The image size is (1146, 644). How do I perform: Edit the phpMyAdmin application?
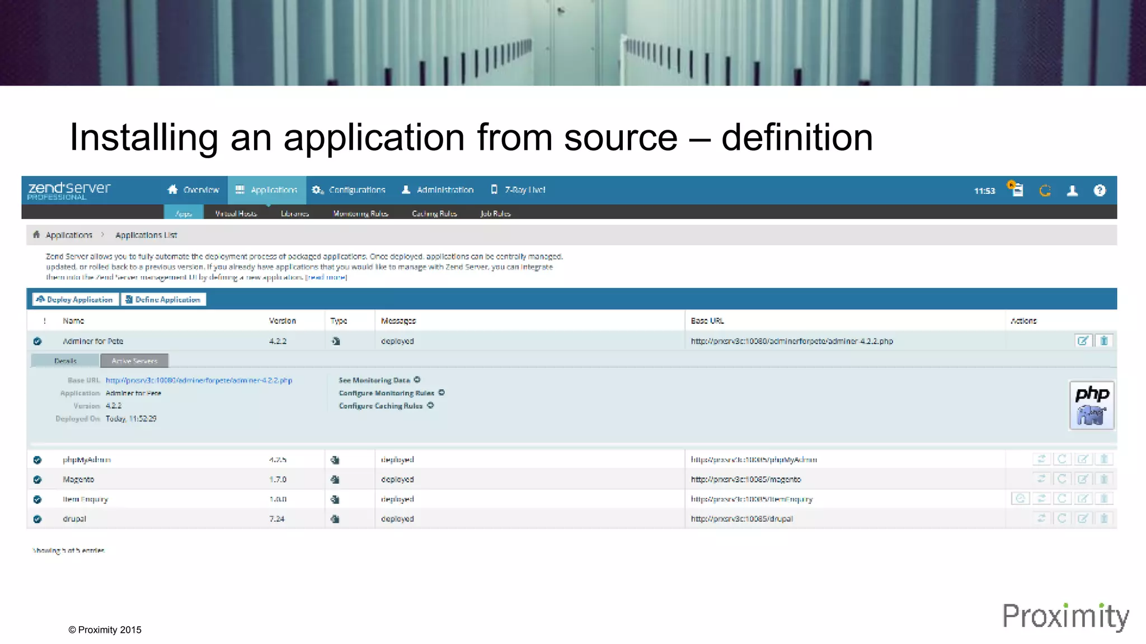tap(1083, 459)
